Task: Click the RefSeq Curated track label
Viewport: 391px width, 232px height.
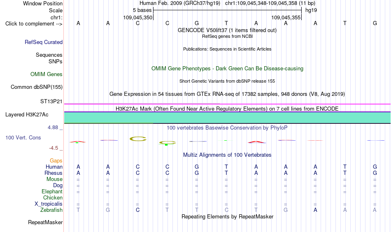Action: coord(43,42)
